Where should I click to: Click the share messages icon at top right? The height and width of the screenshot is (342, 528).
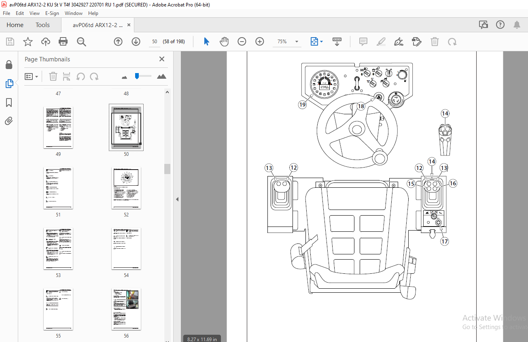pos(483,25)
